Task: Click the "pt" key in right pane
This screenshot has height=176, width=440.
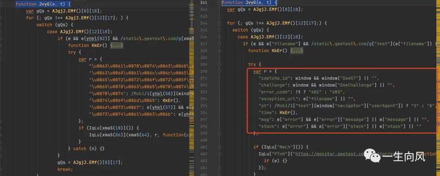Action: coord(264,106)
